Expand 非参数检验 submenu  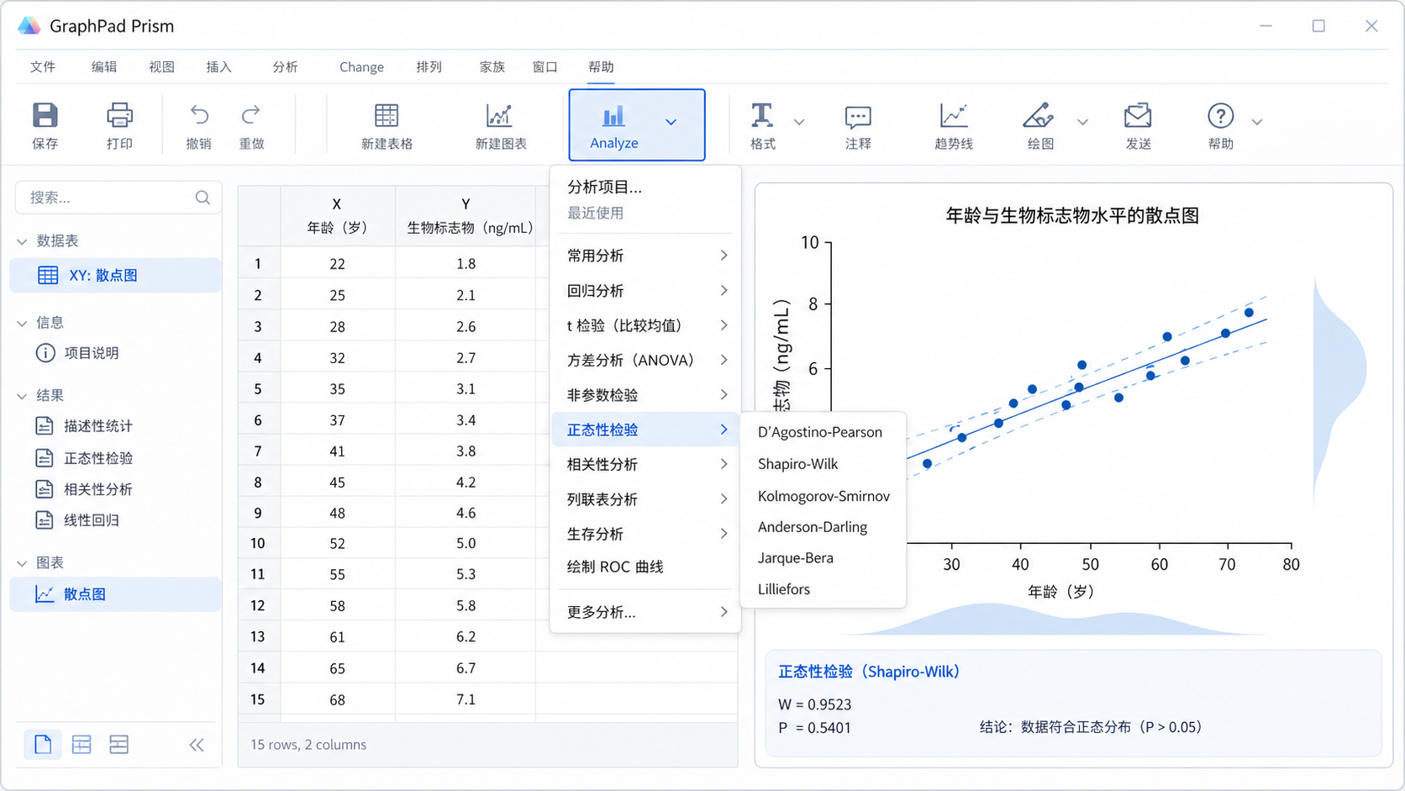645,395
